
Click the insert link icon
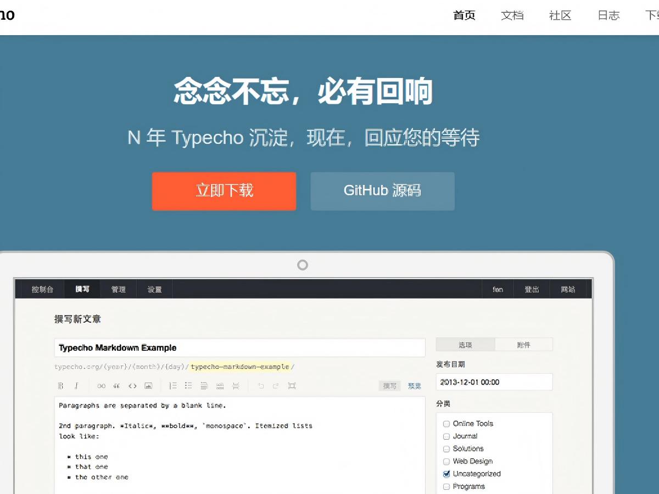(x=101, y=386)
